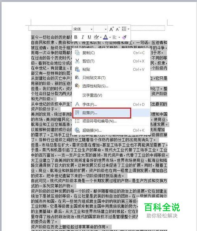The image size is (197, 231).
Task: Click text line starting 由此可见，现代资产阶级
Action: click(99, 181)
